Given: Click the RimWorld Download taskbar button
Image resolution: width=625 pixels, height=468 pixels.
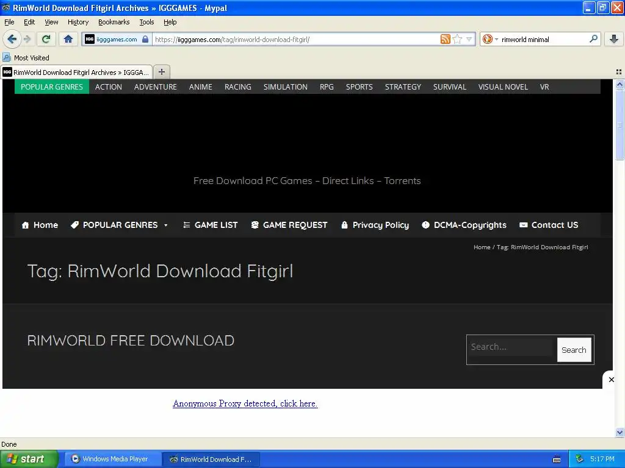Looking at the screenshot, I should 211,459.
